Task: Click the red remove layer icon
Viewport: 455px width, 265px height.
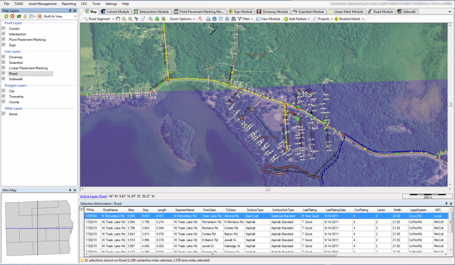Action: (x=13, y=16)
